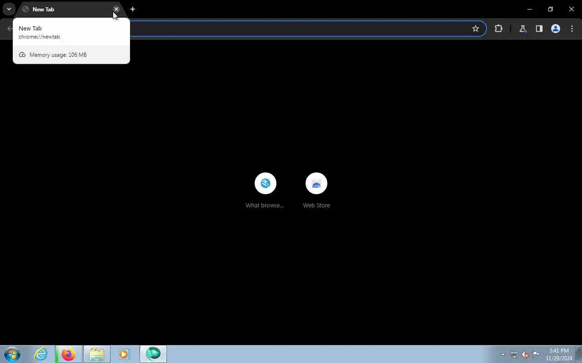The image size is (582, 363).
Task: Click the muted volume tray icon
Action: [525, 354]
